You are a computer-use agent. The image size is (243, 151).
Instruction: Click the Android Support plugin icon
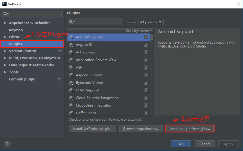pyautogui.click(x=71, y=37)
